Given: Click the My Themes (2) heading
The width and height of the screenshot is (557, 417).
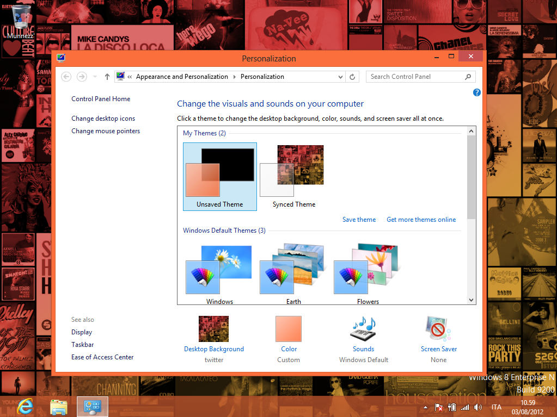Looking at the screenshot, I should [x=204, y=133].
